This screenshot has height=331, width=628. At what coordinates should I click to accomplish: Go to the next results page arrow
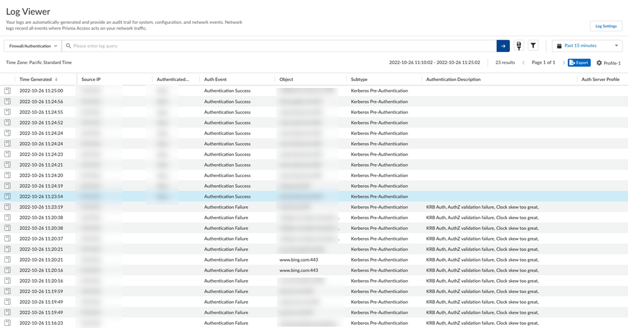tap(563, 63)
